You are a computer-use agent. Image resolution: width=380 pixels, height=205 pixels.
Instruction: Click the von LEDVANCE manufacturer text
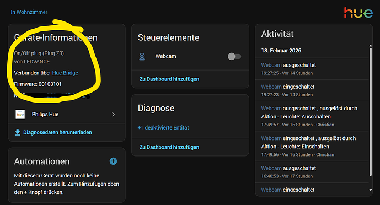pyautogui.click(x=32, y=62)
